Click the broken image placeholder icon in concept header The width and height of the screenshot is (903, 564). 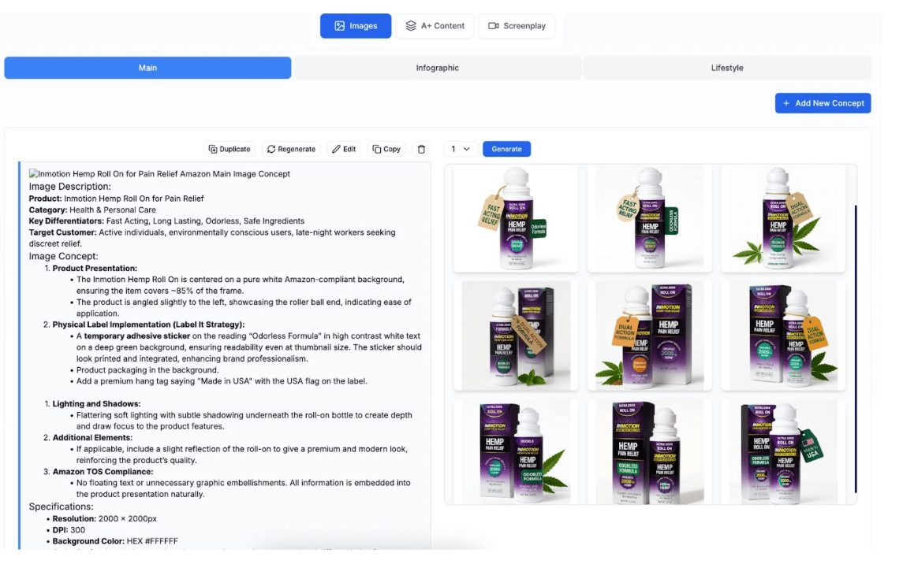[x=33, y=173]
